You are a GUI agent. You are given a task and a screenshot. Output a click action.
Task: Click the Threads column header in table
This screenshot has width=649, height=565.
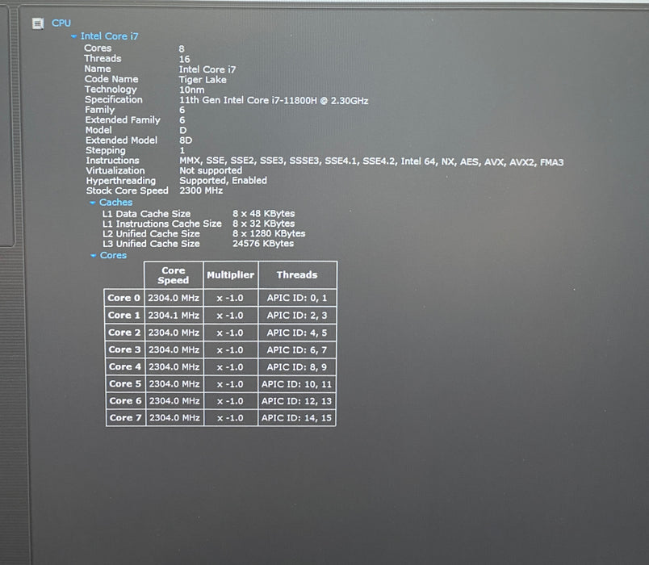pyautogui.click(x=297, y=275)
